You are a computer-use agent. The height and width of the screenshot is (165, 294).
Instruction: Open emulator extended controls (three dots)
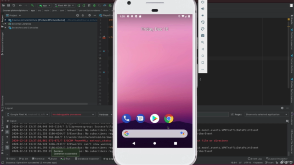pyautogui.click(x=203, y=69)
